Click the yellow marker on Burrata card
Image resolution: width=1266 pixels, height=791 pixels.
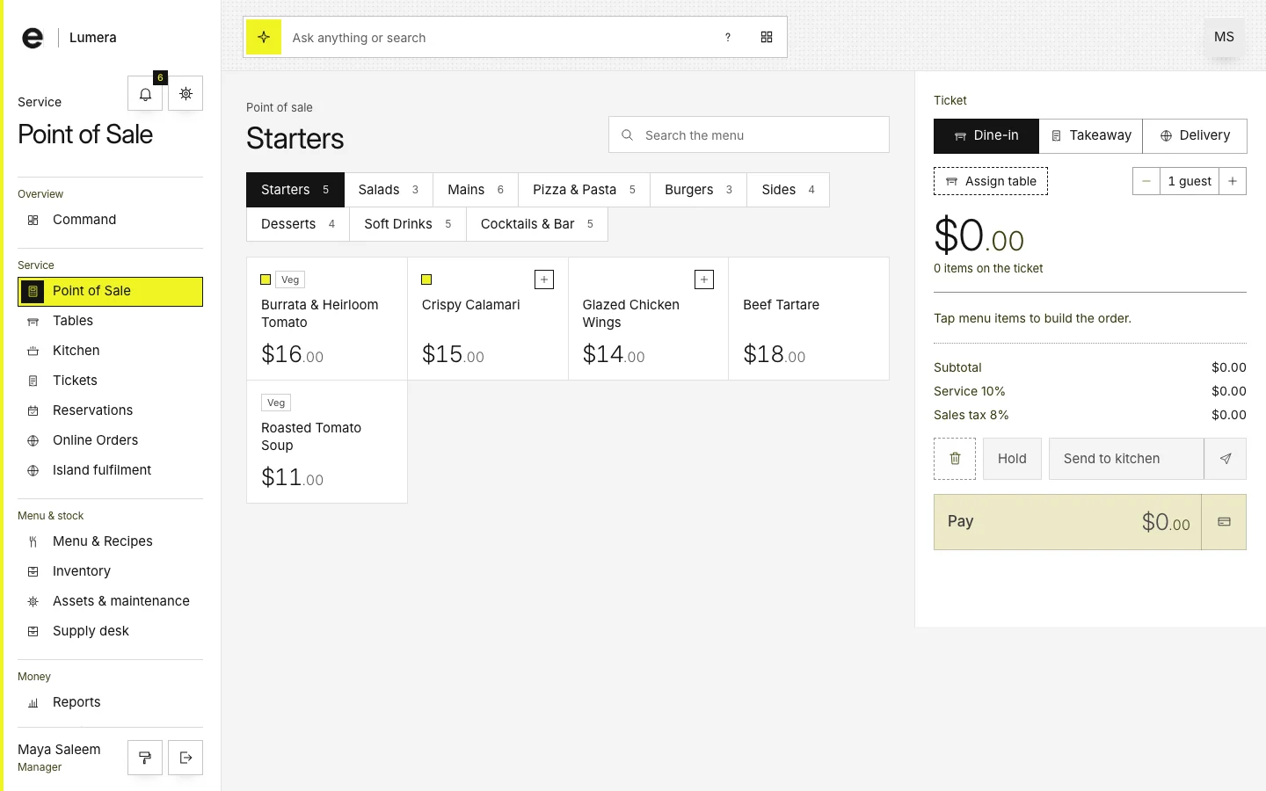[266, 279]
